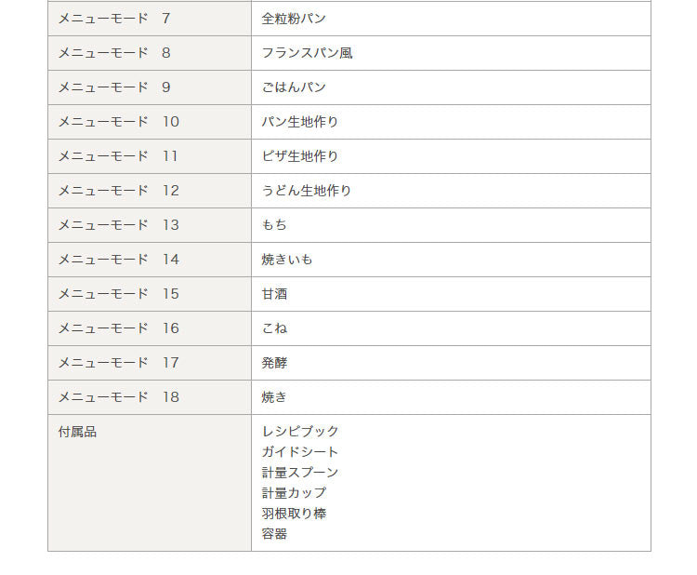Click the 付属品 header cell
697x575 pixels.
click(77, 432)
